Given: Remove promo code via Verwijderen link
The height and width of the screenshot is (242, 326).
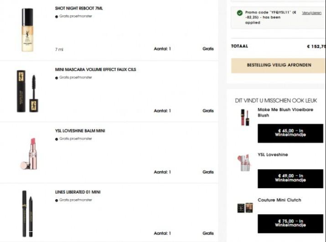Looking at the screenshot, I should [x=311, y=13].
